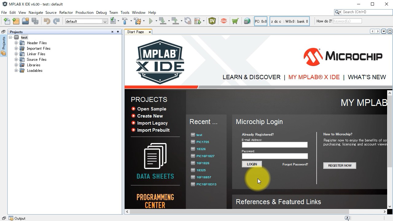This screenshot has width=393, height=221.
Task: Expand the Libraries node
Action: point(16,65)
